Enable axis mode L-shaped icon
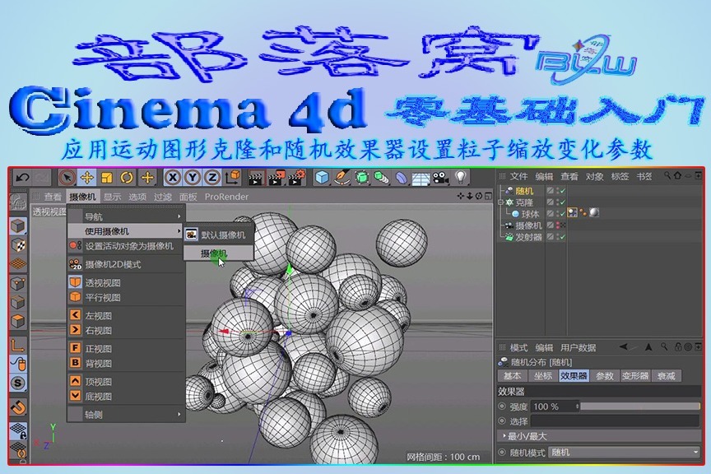Screen dimensions: 711x474 pyautogui.click(x=17, y=346)
